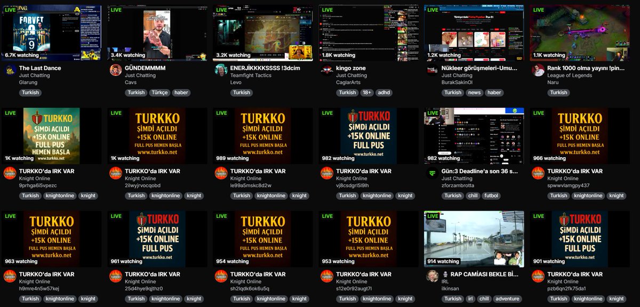The image size is (640, 307).
Task: Open avatar of channel spwwvlamgpy437
Action: pyautogui.click(x=538, y=173)
